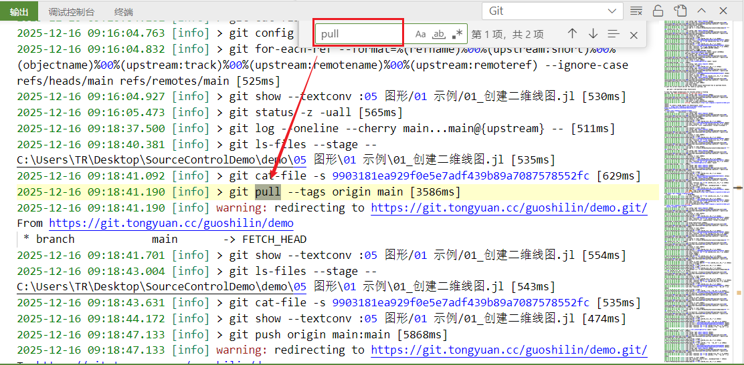Image resolution: width=744 pixels, height=365 pixels.
Task: Go to the previous search match
Action: (x=572, y=34)
